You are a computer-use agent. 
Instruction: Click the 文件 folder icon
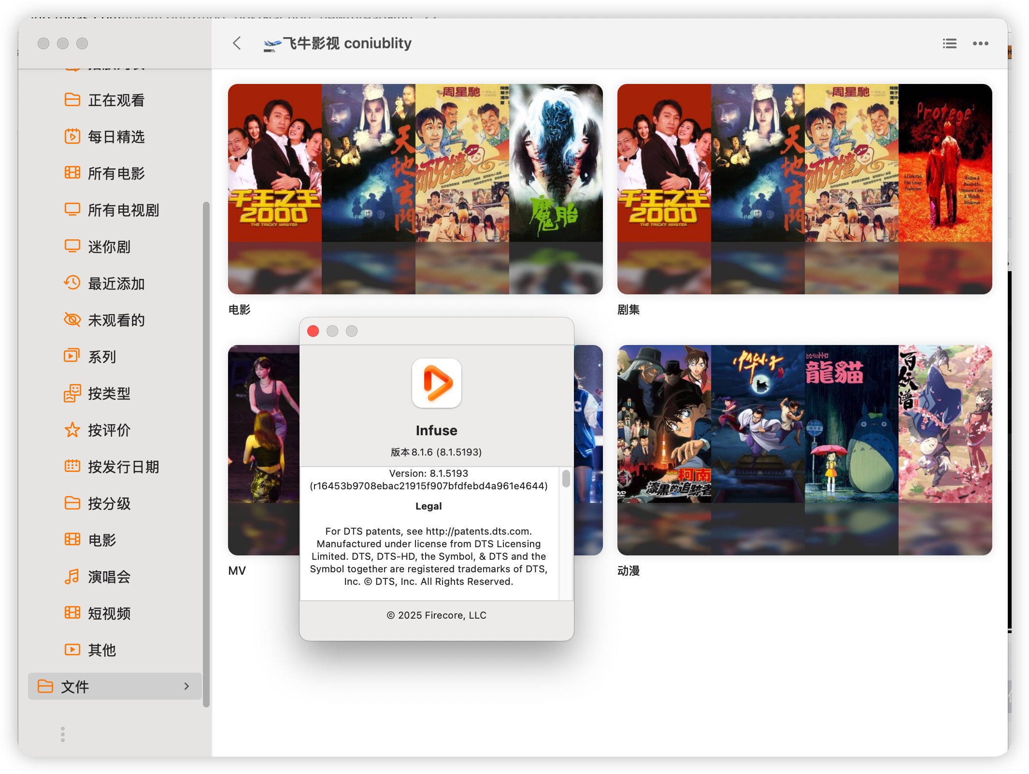click(45, 686)
